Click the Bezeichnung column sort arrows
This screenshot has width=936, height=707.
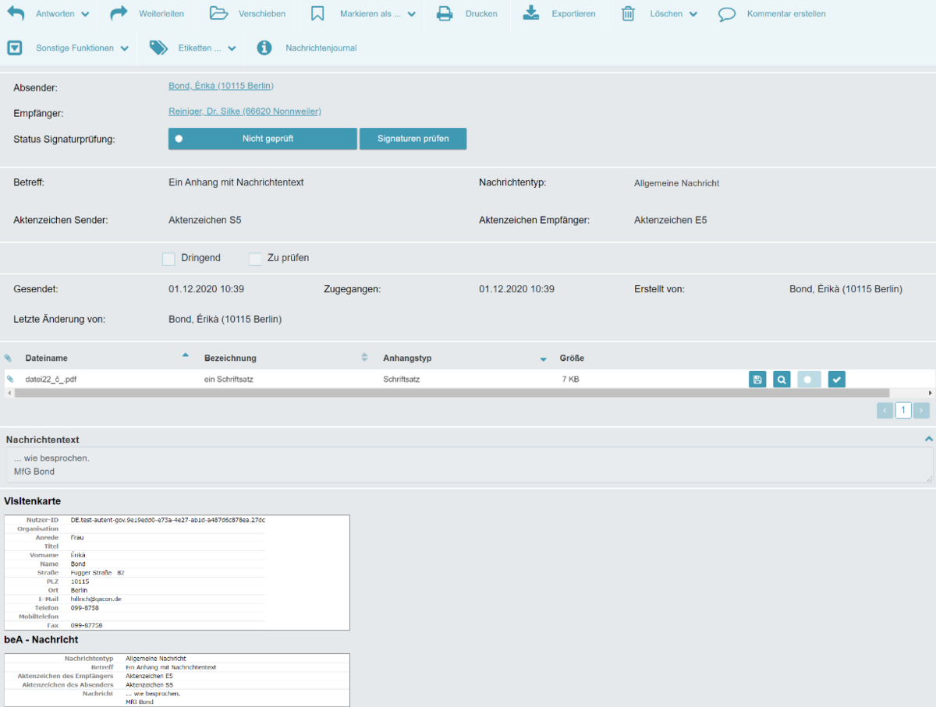(364, 358)
